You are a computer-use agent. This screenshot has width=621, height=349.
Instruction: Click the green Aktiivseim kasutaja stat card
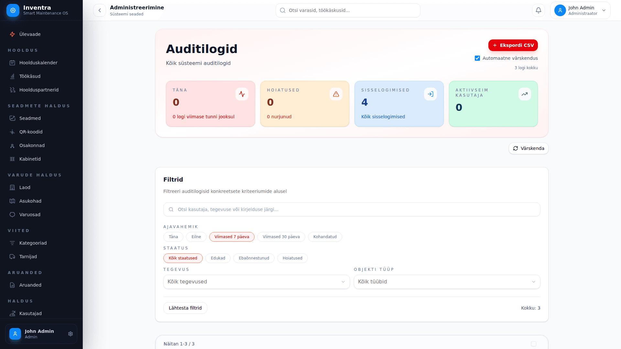[x=493, y=104]
